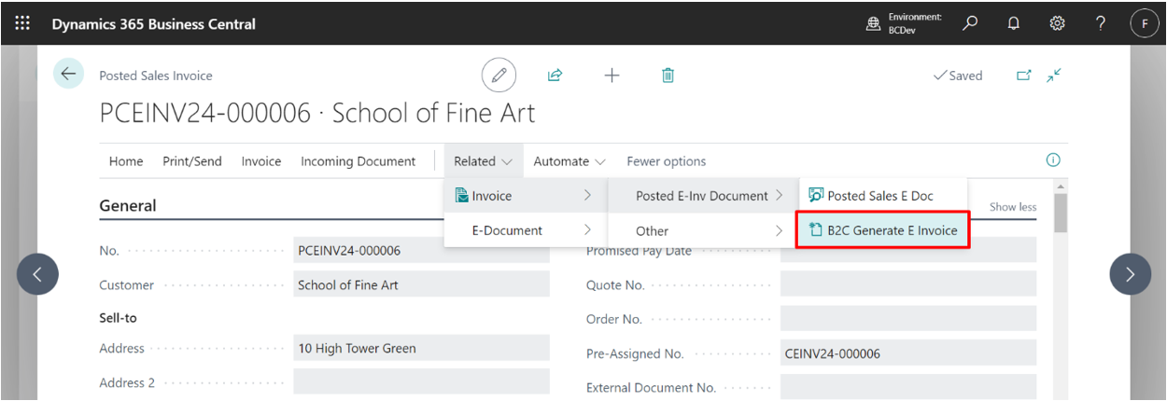Screen dimensions: 1167x401
Task: Open the help question mark icon
Action: click(1101, 23)
